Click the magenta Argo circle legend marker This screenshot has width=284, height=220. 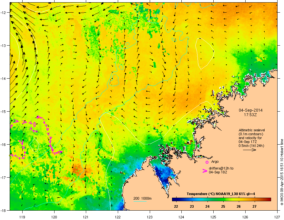(x=207, y=162)
